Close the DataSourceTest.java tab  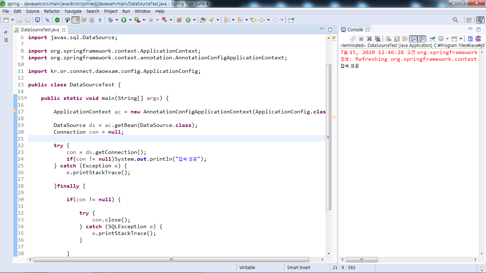[x=64, y=30]
